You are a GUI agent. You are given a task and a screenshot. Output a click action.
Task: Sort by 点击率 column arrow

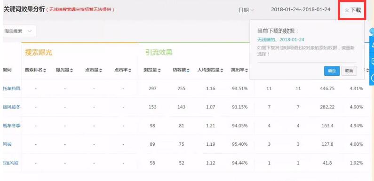(x=130, y=71)
